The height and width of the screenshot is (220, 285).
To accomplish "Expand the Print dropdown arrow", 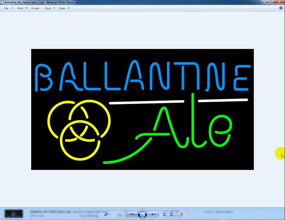I will pos(26,8).
